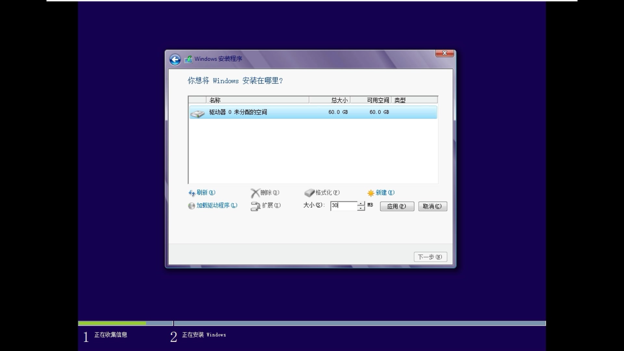The image size is (624, 351).
Task: Click the 大小(S) size label
Action: point(314,205)
